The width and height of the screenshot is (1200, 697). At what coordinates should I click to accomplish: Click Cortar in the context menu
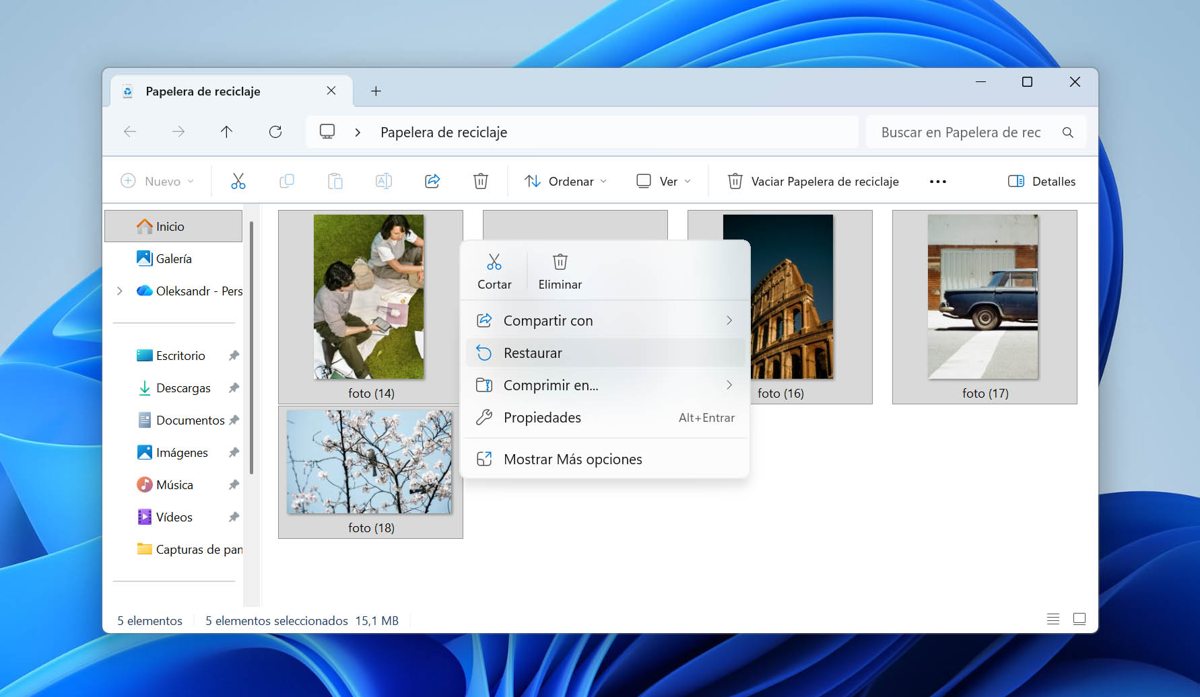pos(494,272)
